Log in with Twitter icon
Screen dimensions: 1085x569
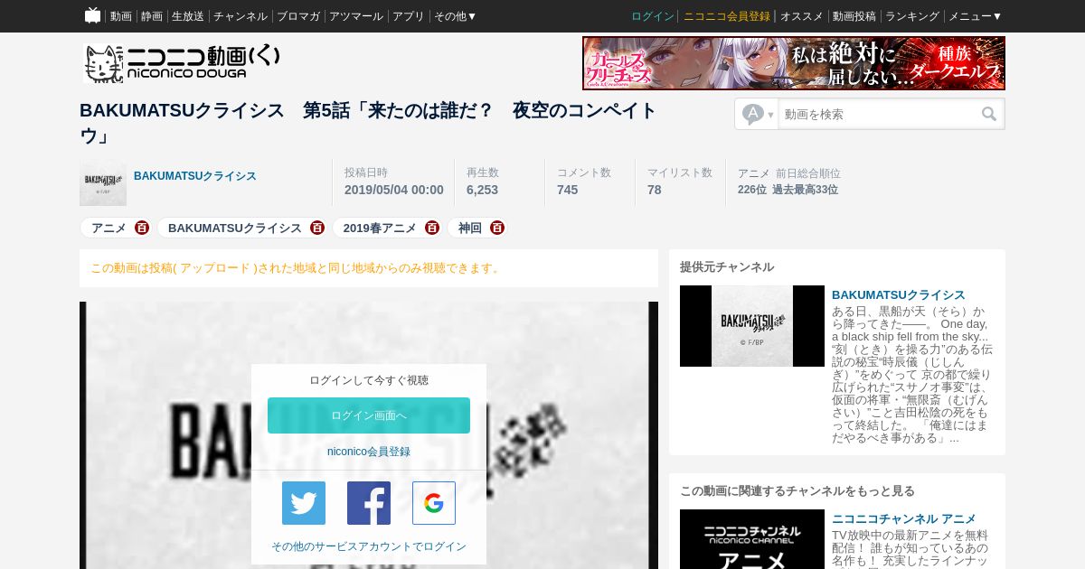304,503
